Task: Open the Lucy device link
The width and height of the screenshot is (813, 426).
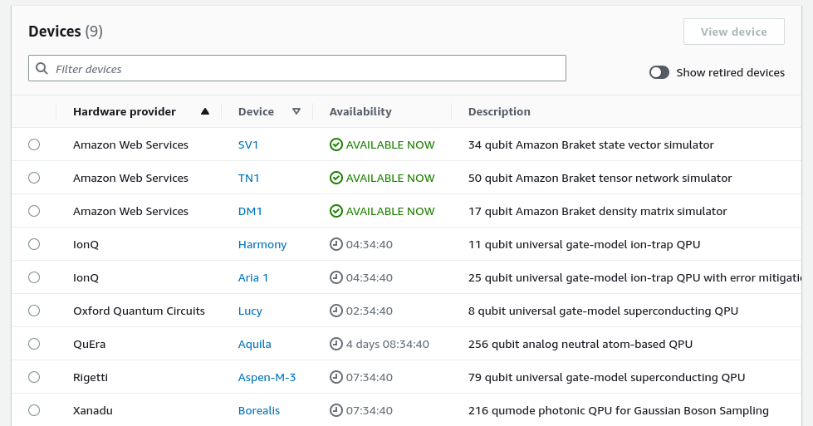Action: click(250, 311)
